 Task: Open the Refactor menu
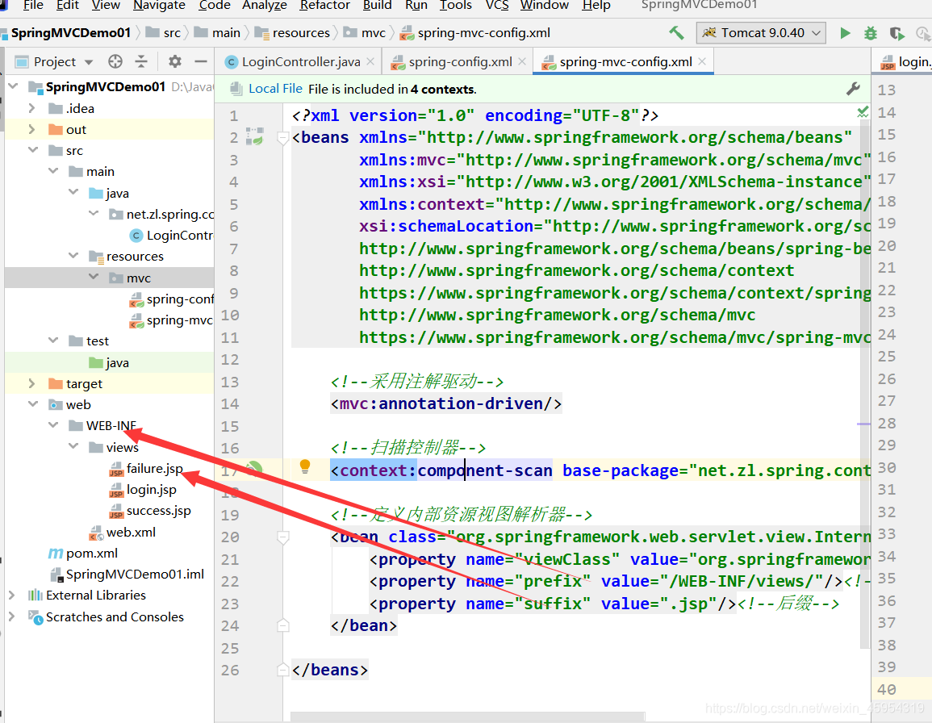[325, 6]
